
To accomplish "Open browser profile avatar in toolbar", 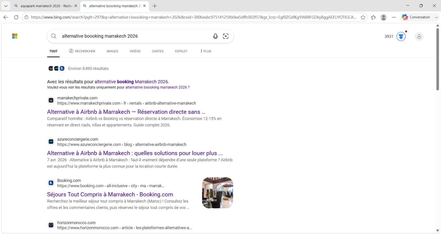I will [x=383, y=17].
